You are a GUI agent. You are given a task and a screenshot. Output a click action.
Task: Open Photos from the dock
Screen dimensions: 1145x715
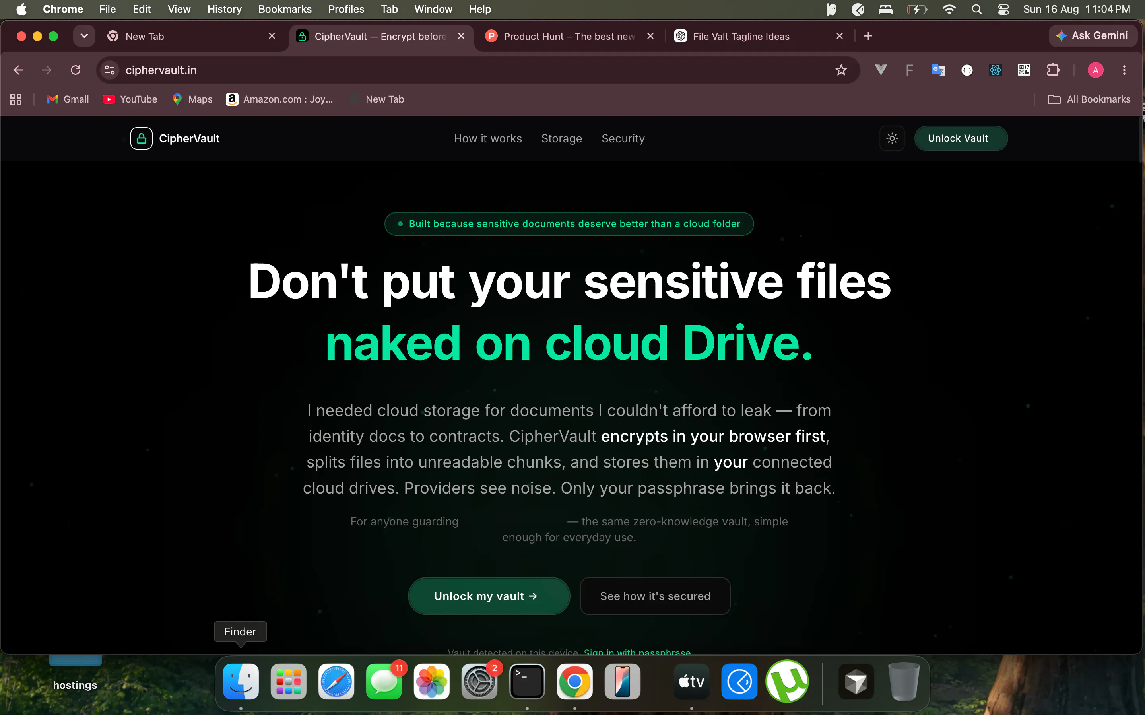[x=432, y=682]
